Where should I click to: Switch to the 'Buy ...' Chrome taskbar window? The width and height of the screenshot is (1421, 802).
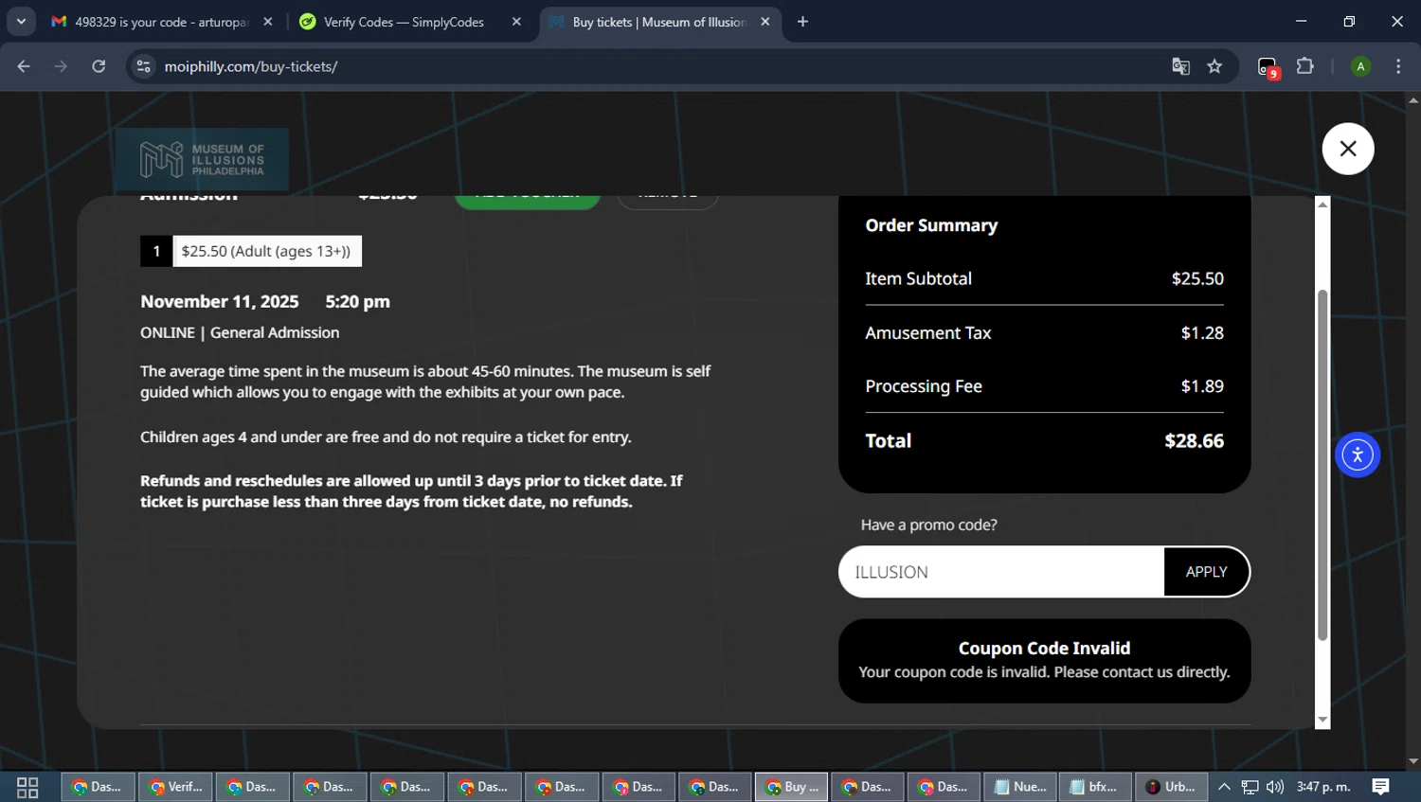[792, 787]
